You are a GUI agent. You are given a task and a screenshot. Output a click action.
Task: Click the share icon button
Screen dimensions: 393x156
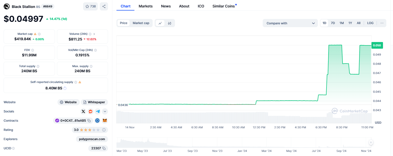[x=104, y=6]
